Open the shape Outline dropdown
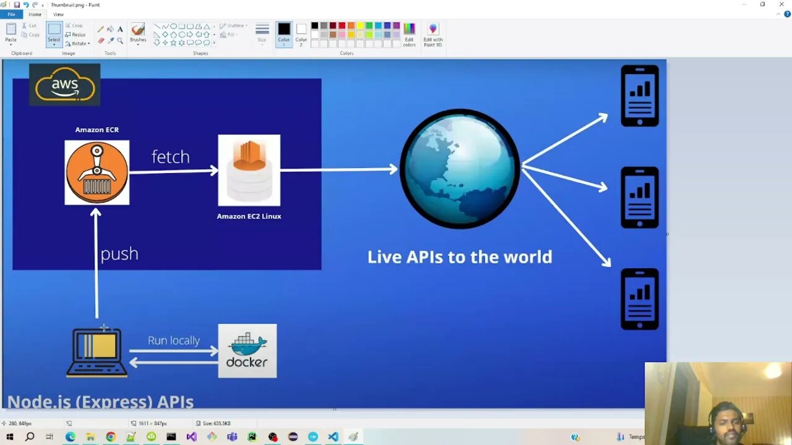Viewport: 792px width, 445px height. (234, 26)
